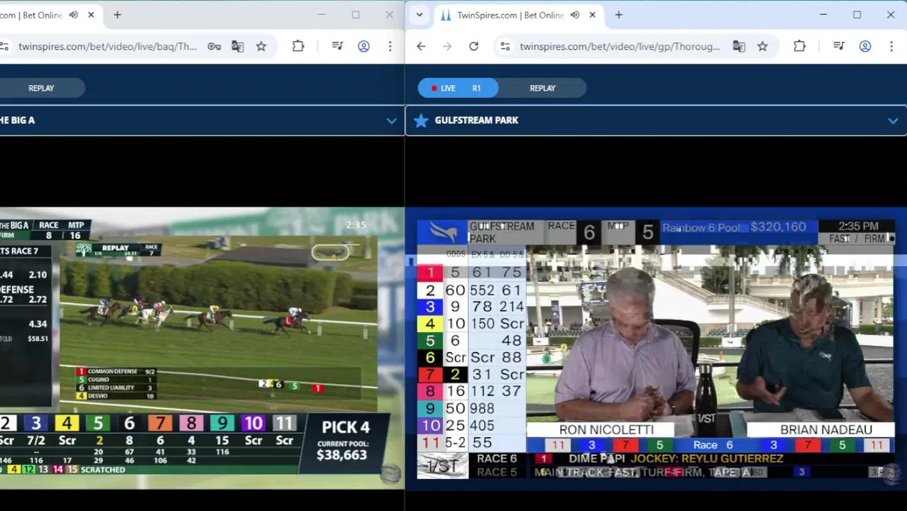The image size is (907, 511).
Task: Go back in right window
Action: pos(421,46)
